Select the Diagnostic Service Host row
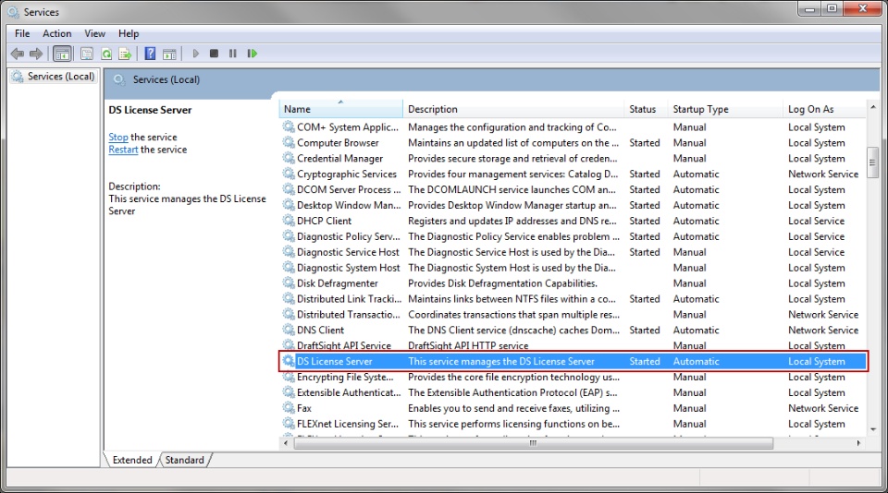Viewport: 888px width, 493px height. tap(573, 252)
